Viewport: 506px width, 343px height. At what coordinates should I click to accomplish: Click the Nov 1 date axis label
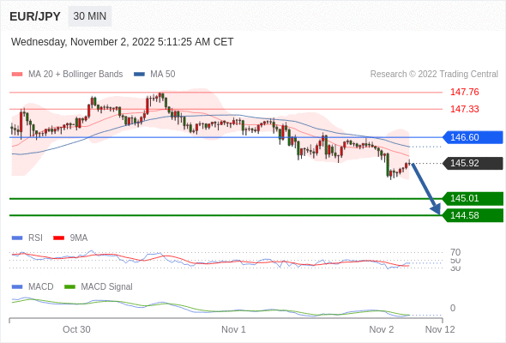pos(233,329)
